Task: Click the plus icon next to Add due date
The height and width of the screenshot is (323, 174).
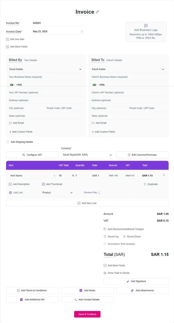Action: (x=7, y=39)
